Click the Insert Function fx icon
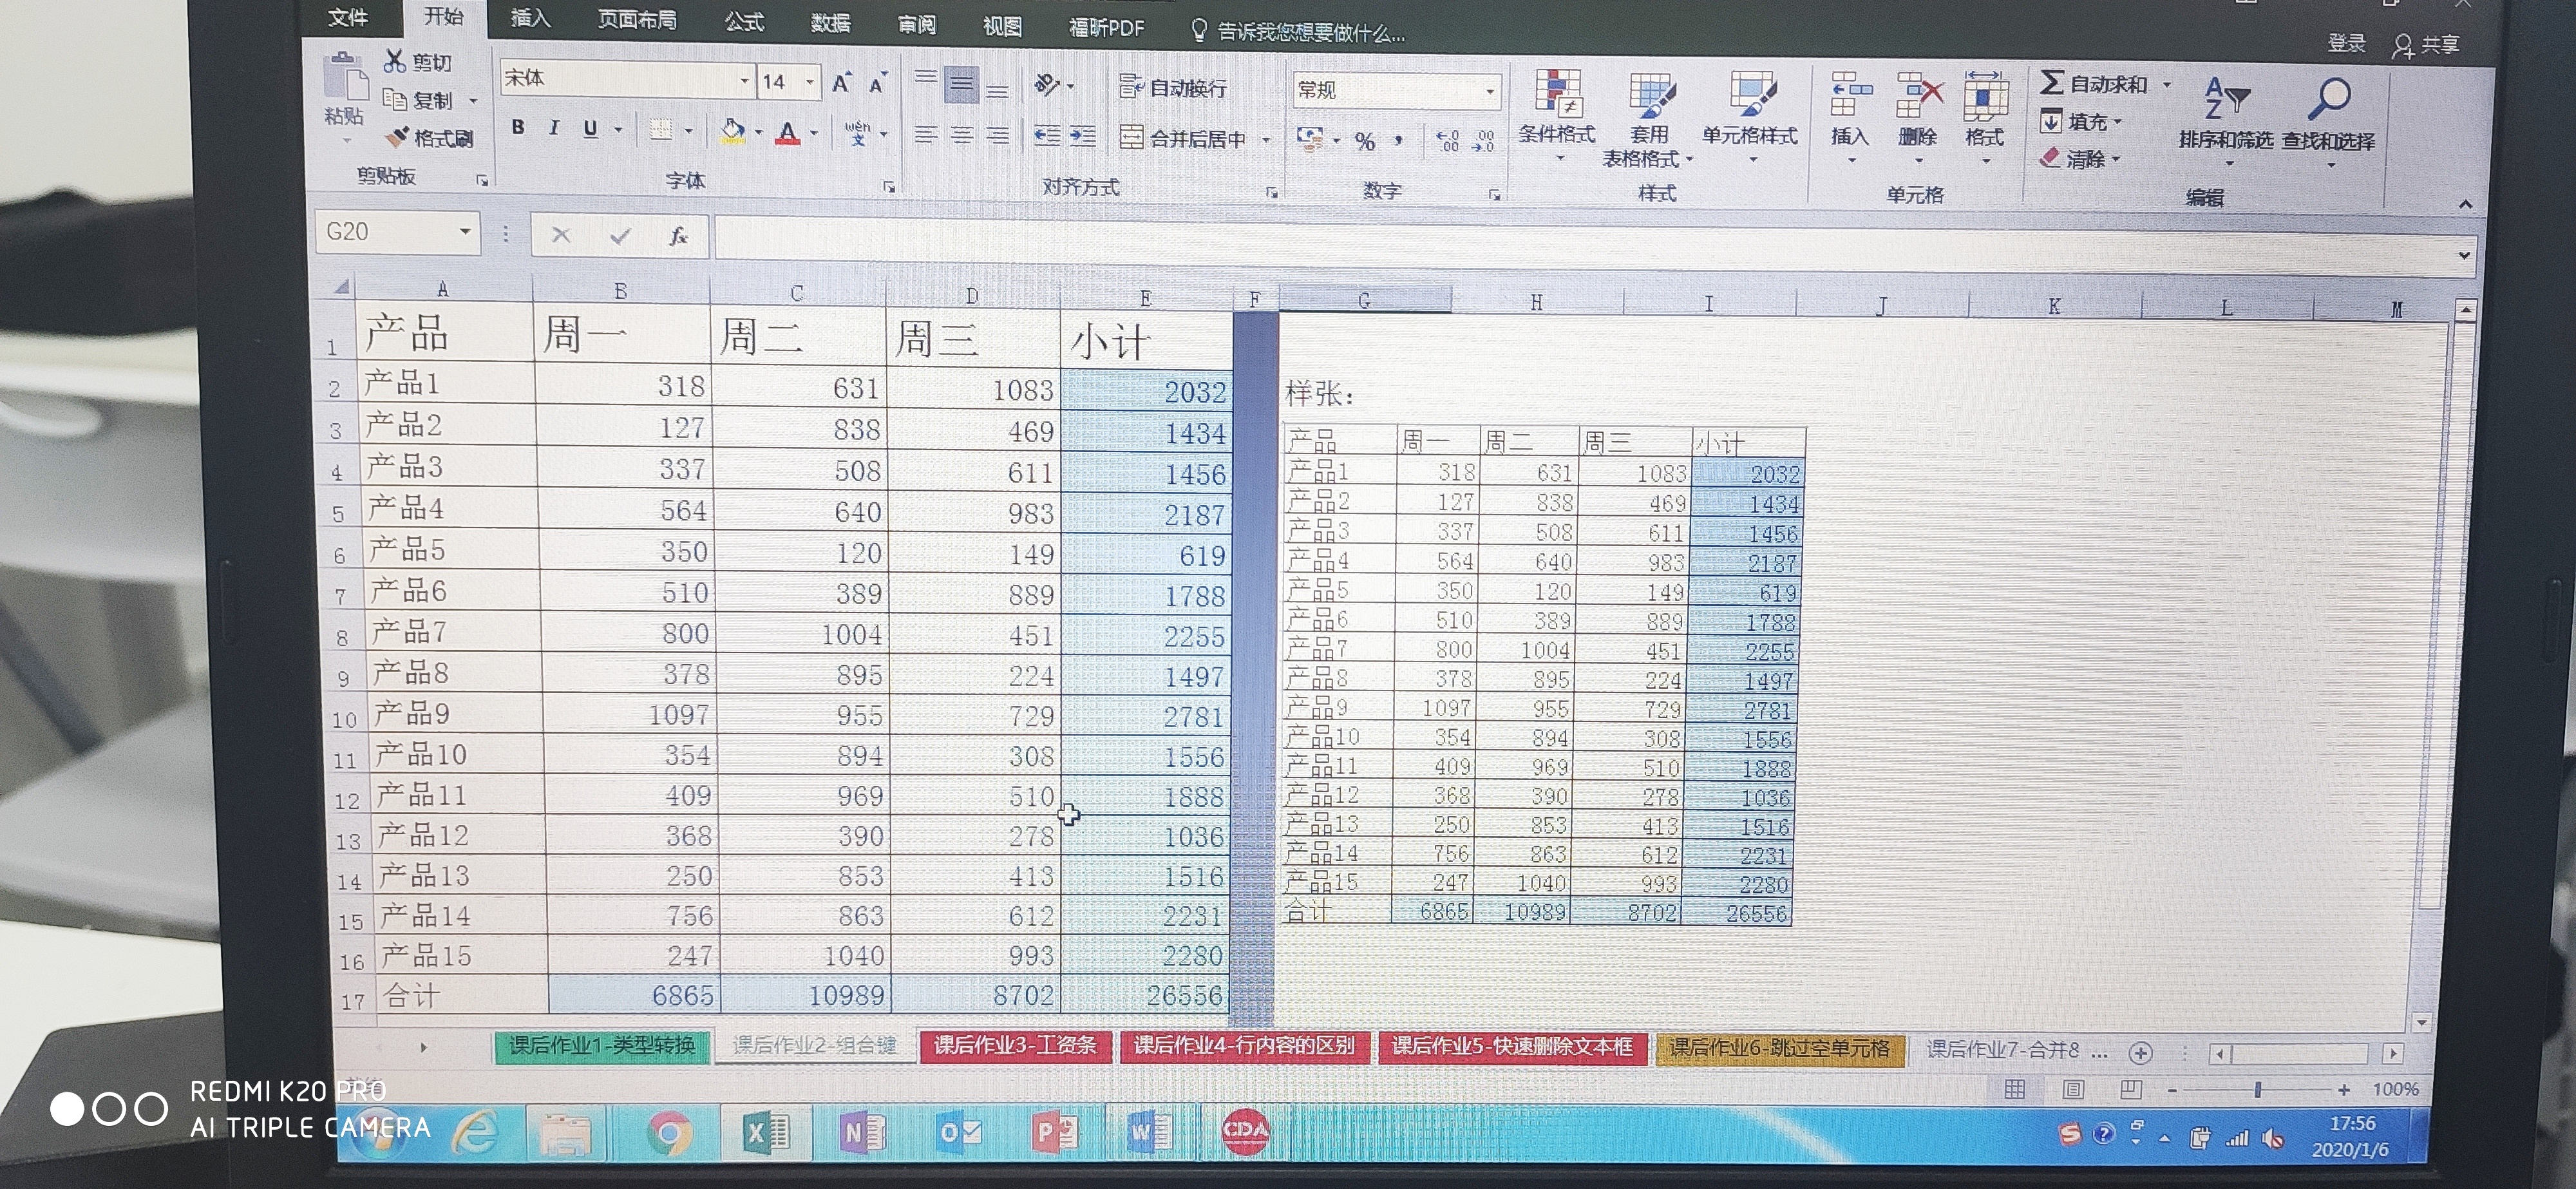This screenshot has width=2576, height=1189. coord(678,236)
